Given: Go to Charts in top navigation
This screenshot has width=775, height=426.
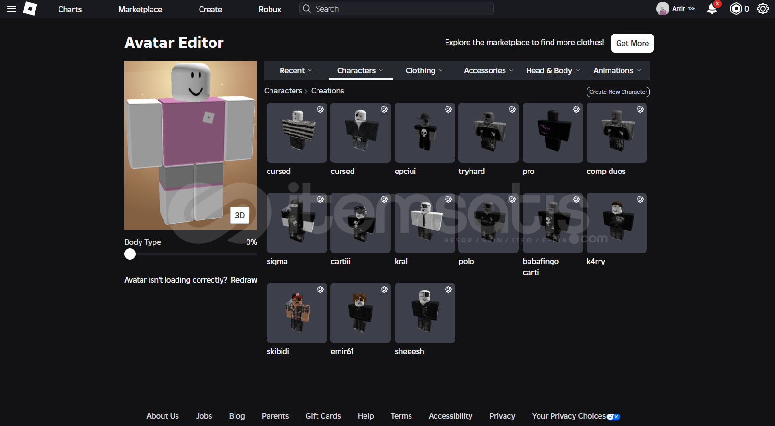Looking at the screenshot, I should [x=70, y=9].
